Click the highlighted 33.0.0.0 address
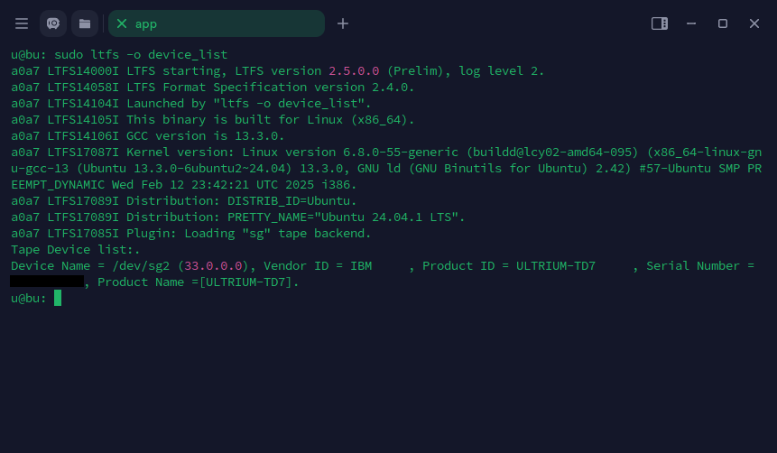 coord(213,265)
